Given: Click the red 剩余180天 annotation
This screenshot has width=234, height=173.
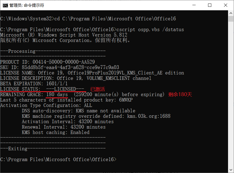Looking at the screenshot, I should pyautogui.click(x=180, y=94).
